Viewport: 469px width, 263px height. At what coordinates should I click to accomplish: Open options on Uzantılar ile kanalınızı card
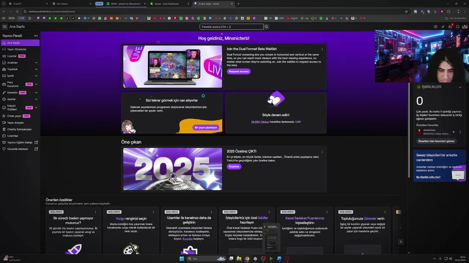click(211, 212)
